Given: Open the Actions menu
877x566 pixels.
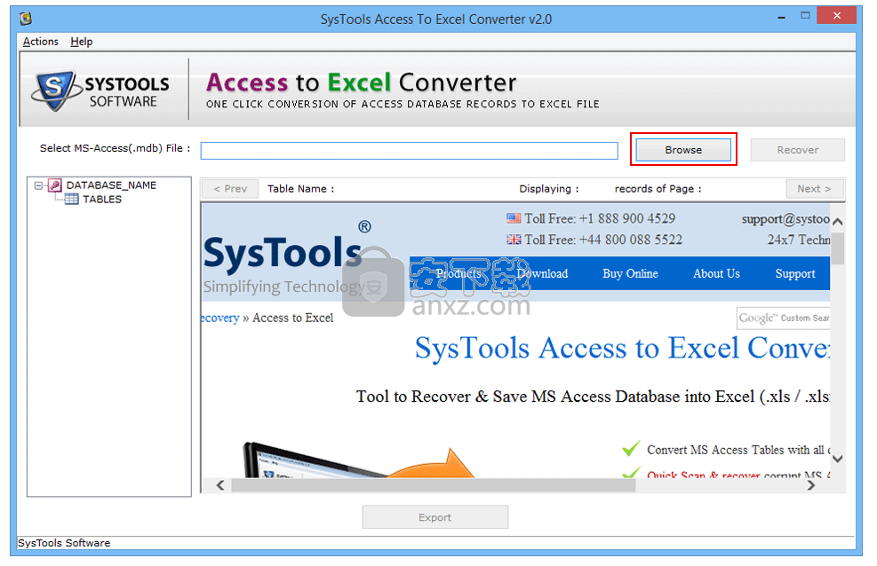Looking at the screenshot, I should (40, 42).
